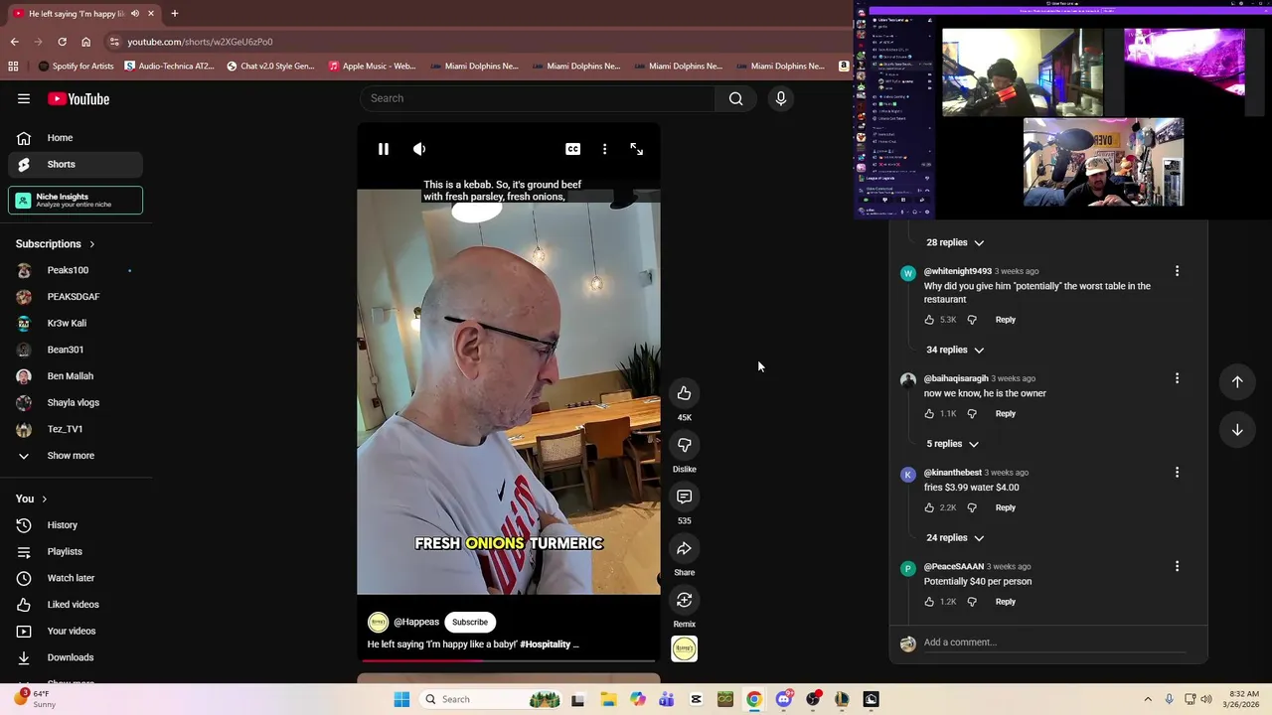Click the Chrome address bar URL

200,42
